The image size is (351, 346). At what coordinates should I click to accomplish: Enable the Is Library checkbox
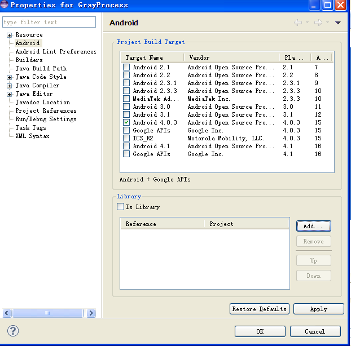click(120, 206)
